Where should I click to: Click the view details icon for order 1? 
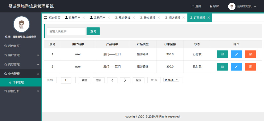222,54
